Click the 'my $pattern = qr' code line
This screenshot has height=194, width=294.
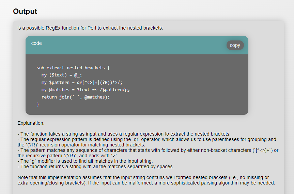tap(82, 82)
